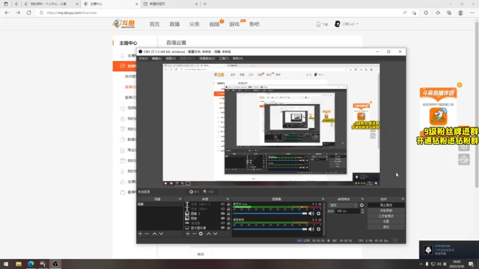Screen dimensions: 479x269
Task: Move scene down with the arrow icon
Action: coord(161,234)
